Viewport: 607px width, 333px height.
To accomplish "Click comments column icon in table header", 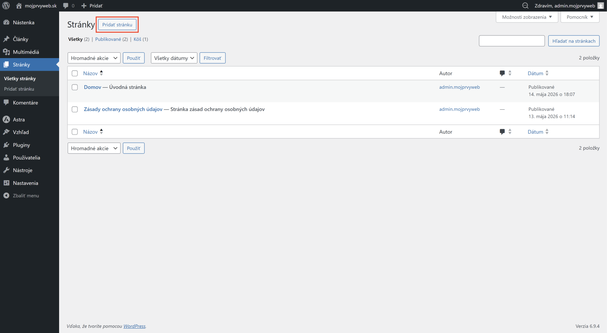I will pyautogui.click(x=502, y=73).
